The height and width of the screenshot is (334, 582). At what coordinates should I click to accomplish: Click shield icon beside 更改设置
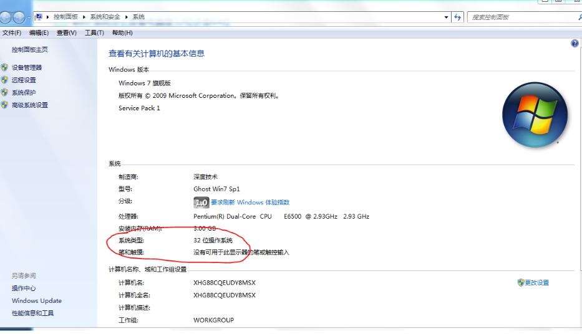pyautogui.click(x=521, y=282)
